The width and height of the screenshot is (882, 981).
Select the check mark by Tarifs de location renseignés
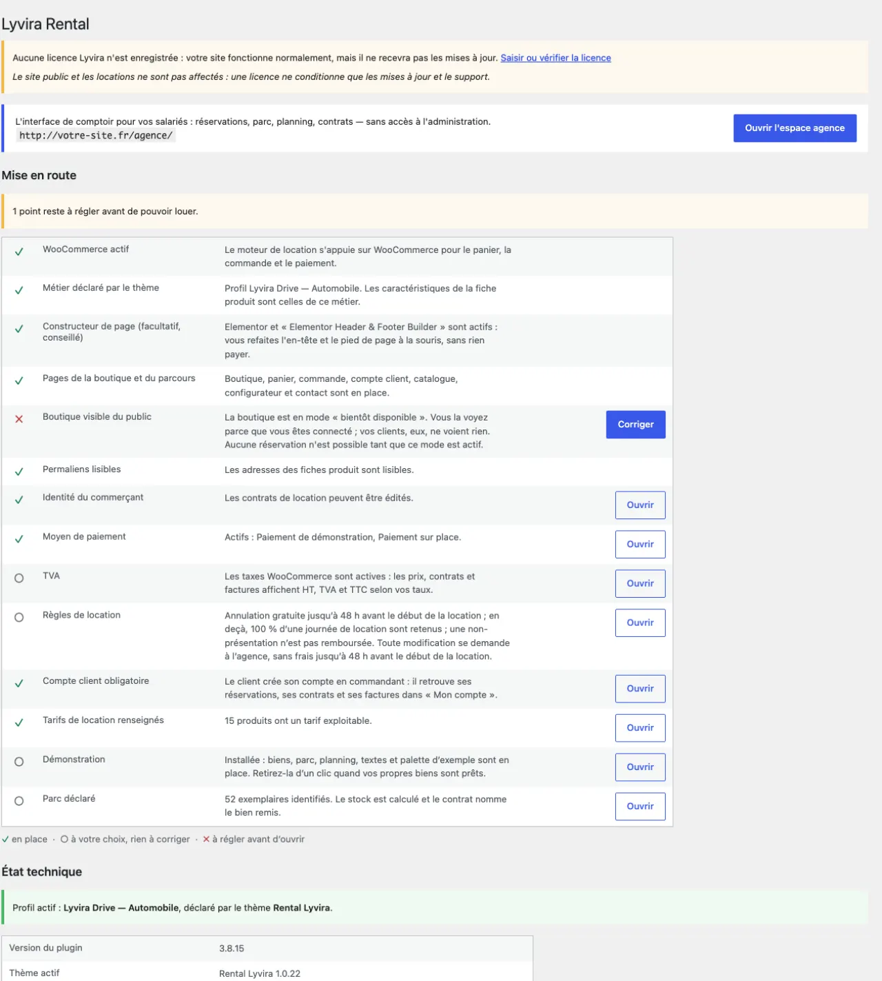point(19,722)
